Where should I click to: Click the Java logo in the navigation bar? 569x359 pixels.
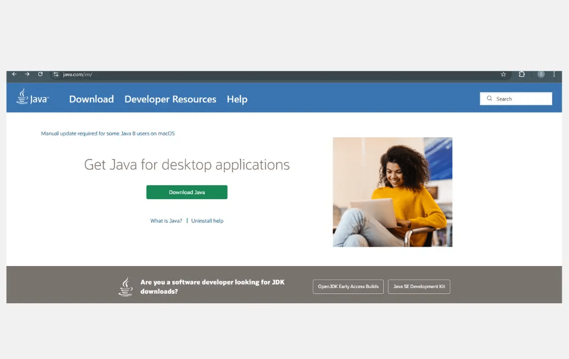point(32,97)
